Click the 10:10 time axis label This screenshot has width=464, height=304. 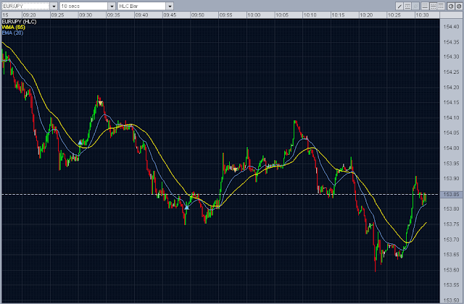(x=310, y=15)
